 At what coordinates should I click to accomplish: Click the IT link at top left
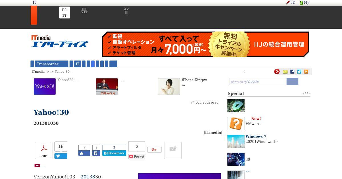[x=34, y=2]
